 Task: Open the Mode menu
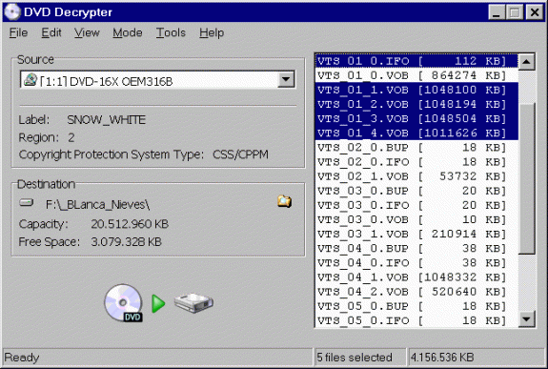(x=127, y=32)
